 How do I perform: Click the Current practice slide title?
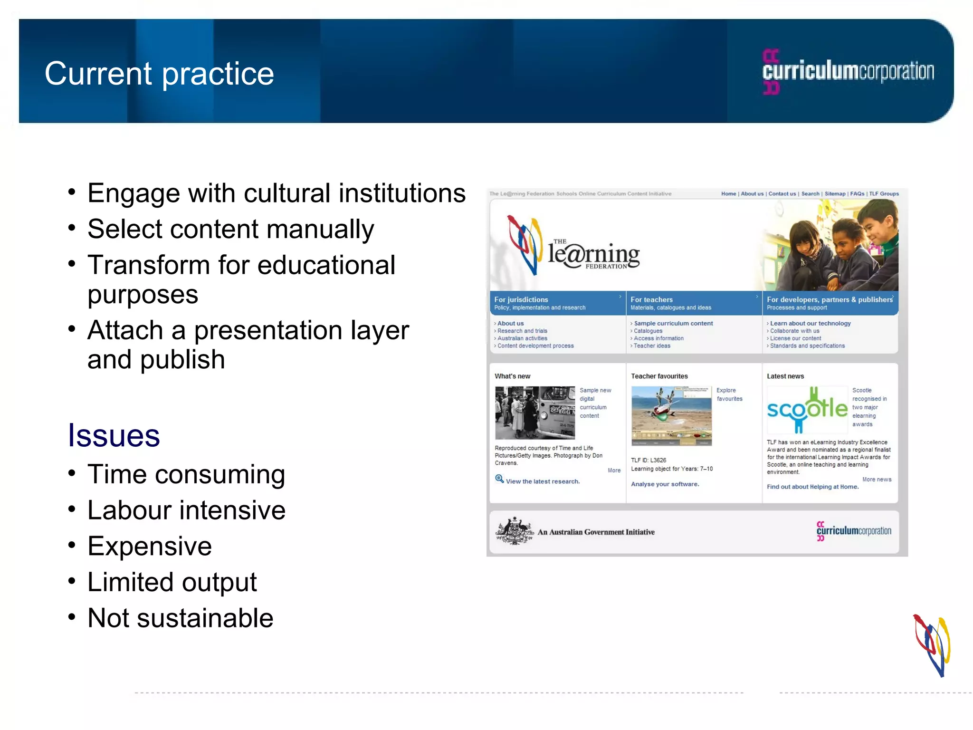[159, 74]
